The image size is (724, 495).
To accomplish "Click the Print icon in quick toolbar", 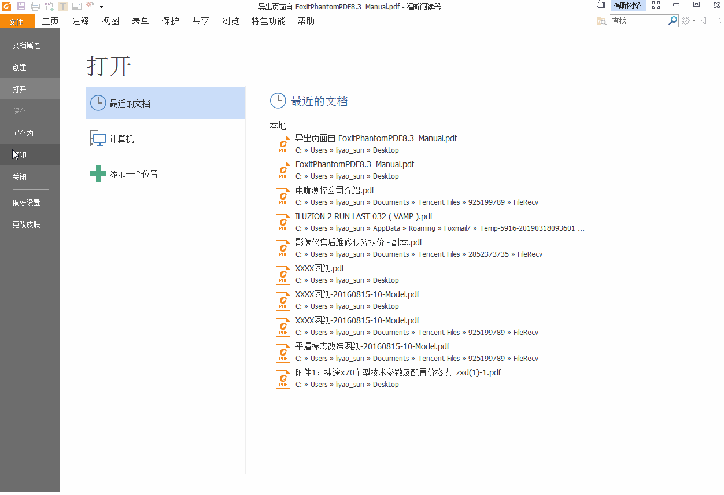I will pyautogui.click(x=35, y=6).
